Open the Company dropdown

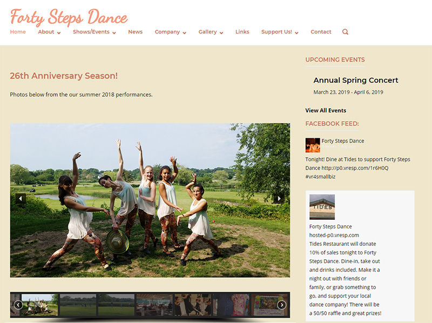click(167, 32)
